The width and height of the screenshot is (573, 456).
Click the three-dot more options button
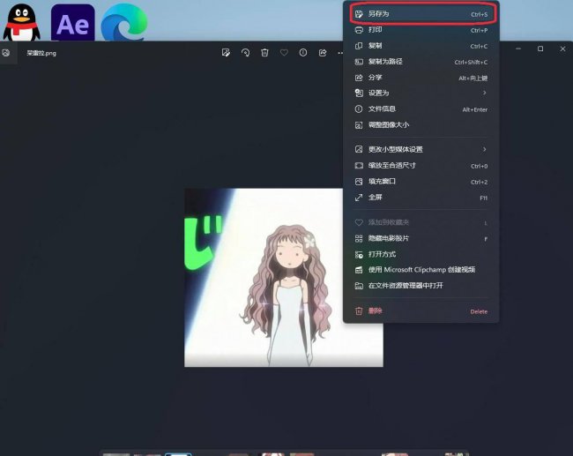tap(340, 53)
